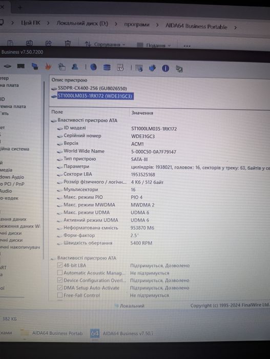The image size is (270, 359).
Task: Select the ення даних tree item
Action: (13, 219)
